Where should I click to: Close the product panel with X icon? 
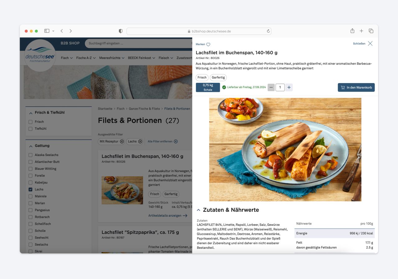370,44
